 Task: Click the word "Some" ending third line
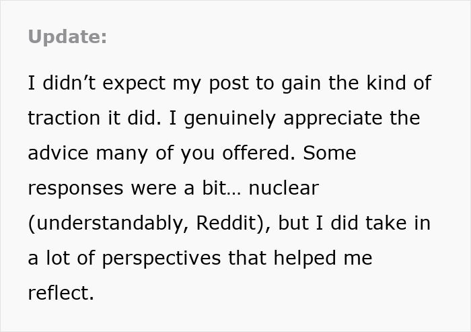point(329,154)
